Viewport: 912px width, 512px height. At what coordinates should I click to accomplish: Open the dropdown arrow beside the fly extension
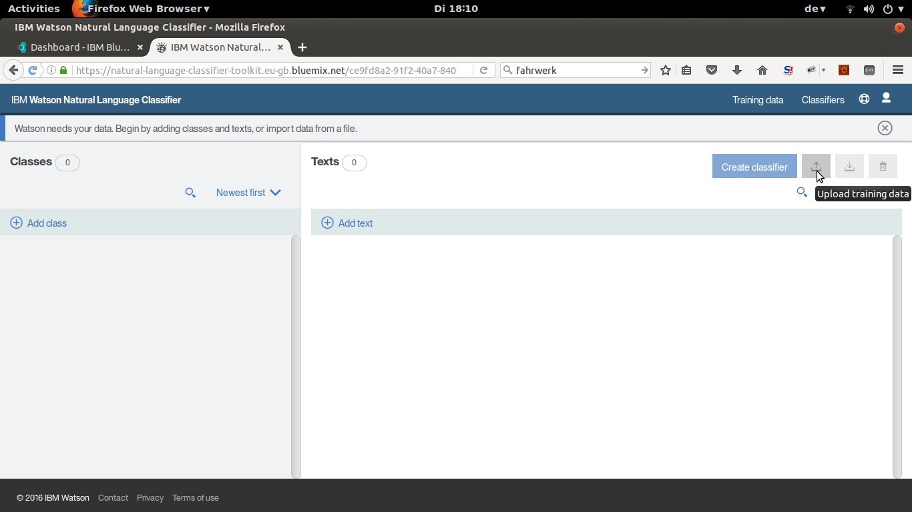(x=823, y=70)
